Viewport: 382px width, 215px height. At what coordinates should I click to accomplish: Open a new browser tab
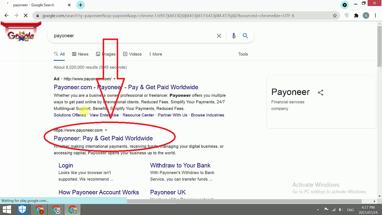pyautogui.click(x=81, y=5)
